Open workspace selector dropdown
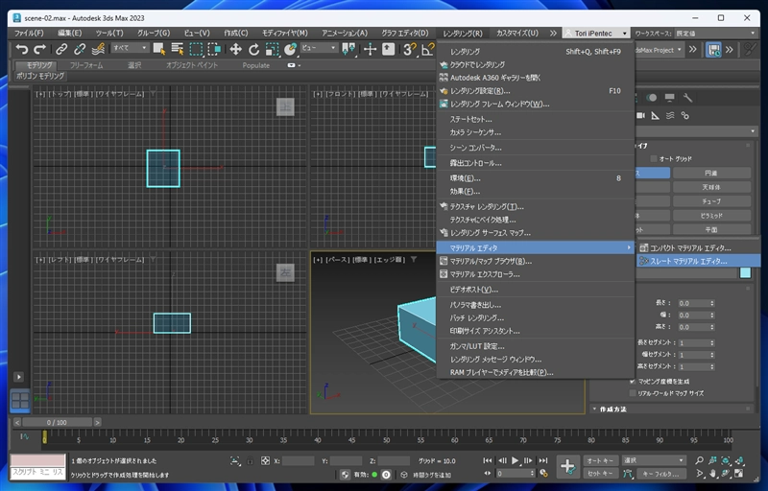Screen dimensions: 768x491 tap(715, 34)
